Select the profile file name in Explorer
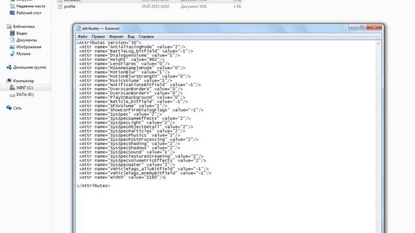 tap(69, 6)
